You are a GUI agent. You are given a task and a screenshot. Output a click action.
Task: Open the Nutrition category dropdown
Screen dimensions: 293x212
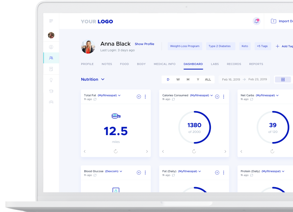[93, 79]
